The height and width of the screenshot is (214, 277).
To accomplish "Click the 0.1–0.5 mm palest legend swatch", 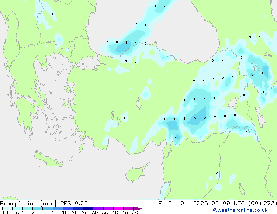I will [7, 208].
